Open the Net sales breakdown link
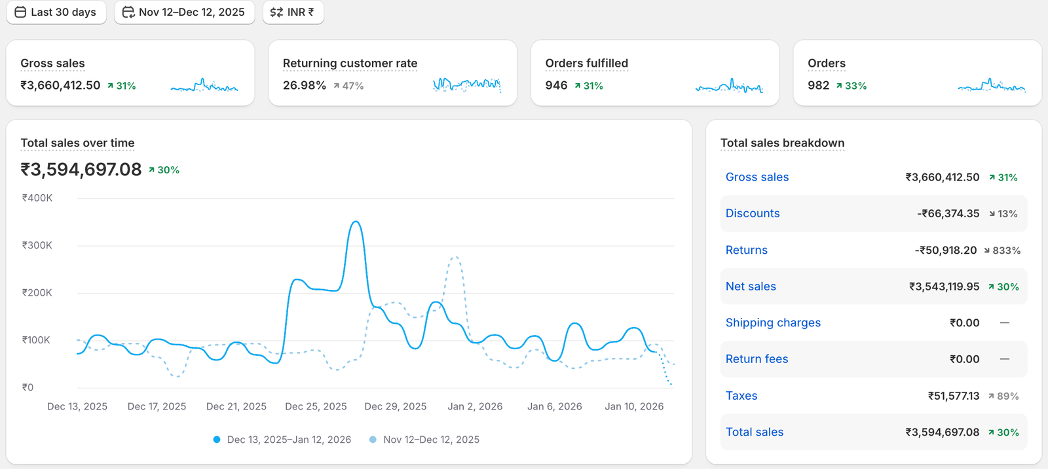This screenshot has height=469, width=1048. click(x=751, y=287)
